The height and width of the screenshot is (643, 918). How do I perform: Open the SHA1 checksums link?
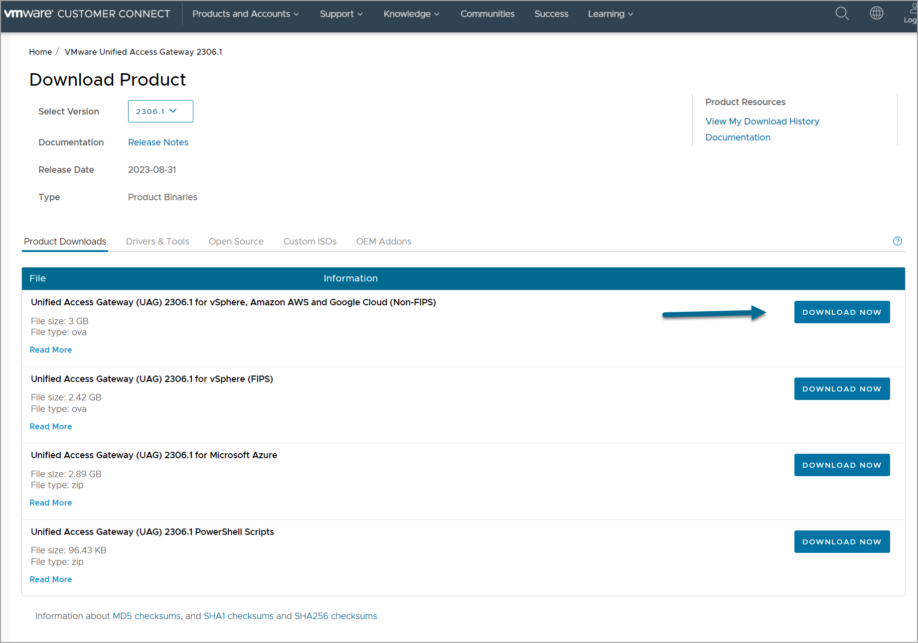pos(239,616)
